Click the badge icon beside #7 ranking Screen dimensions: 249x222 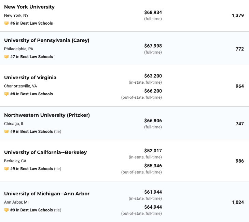tap(6, 57)
